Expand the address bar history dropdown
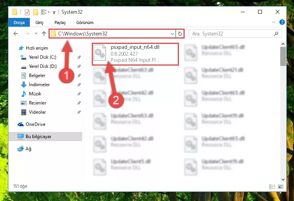This screenshot has width=294, height=201. (172, 34)
